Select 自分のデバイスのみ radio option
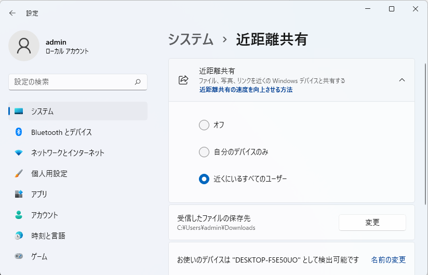428x275 pixels. pyautogui.click(x=204, y=152)
